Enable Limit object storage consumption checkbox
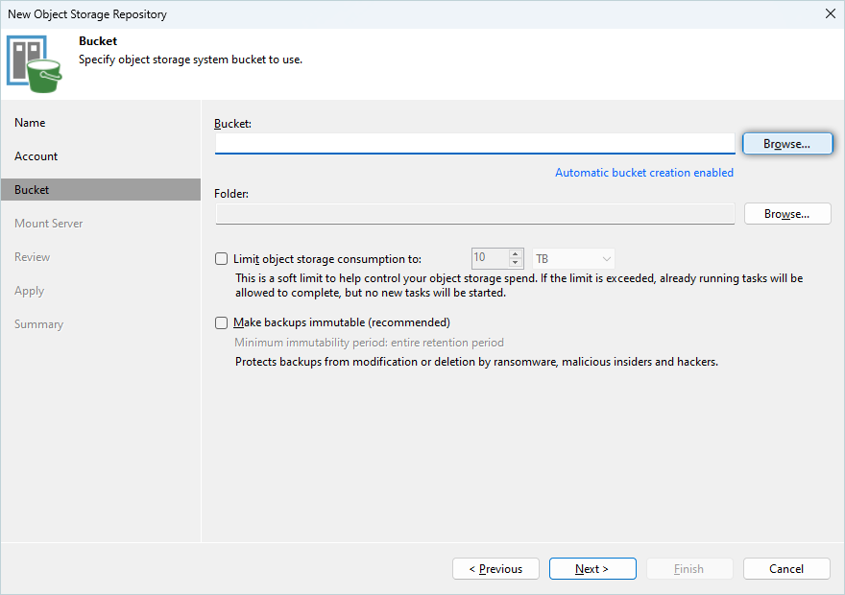845x595 pixels. tap(222, 259)
